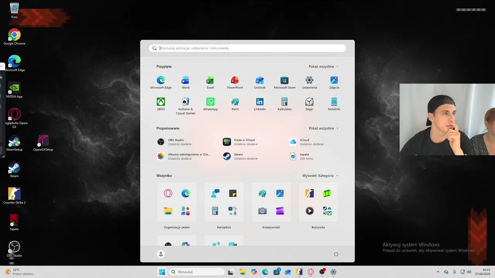Open Solitaire & Casual Games
The width and height of the screenshot is (495, 278).
[x=186, y=106]
